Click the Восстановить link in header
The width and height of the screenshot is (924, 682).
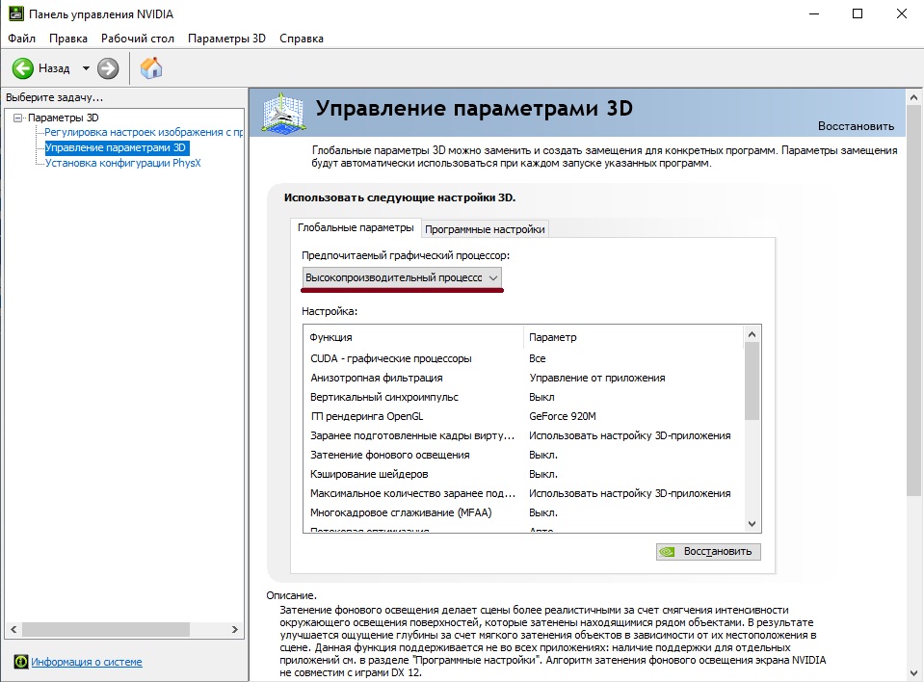click(x=856, y=126)
